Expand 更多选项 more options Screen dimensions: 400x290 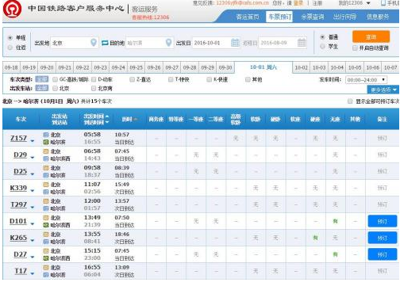point(383,90)
